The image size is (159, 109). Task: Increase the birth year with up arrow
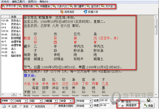[11, 100]
